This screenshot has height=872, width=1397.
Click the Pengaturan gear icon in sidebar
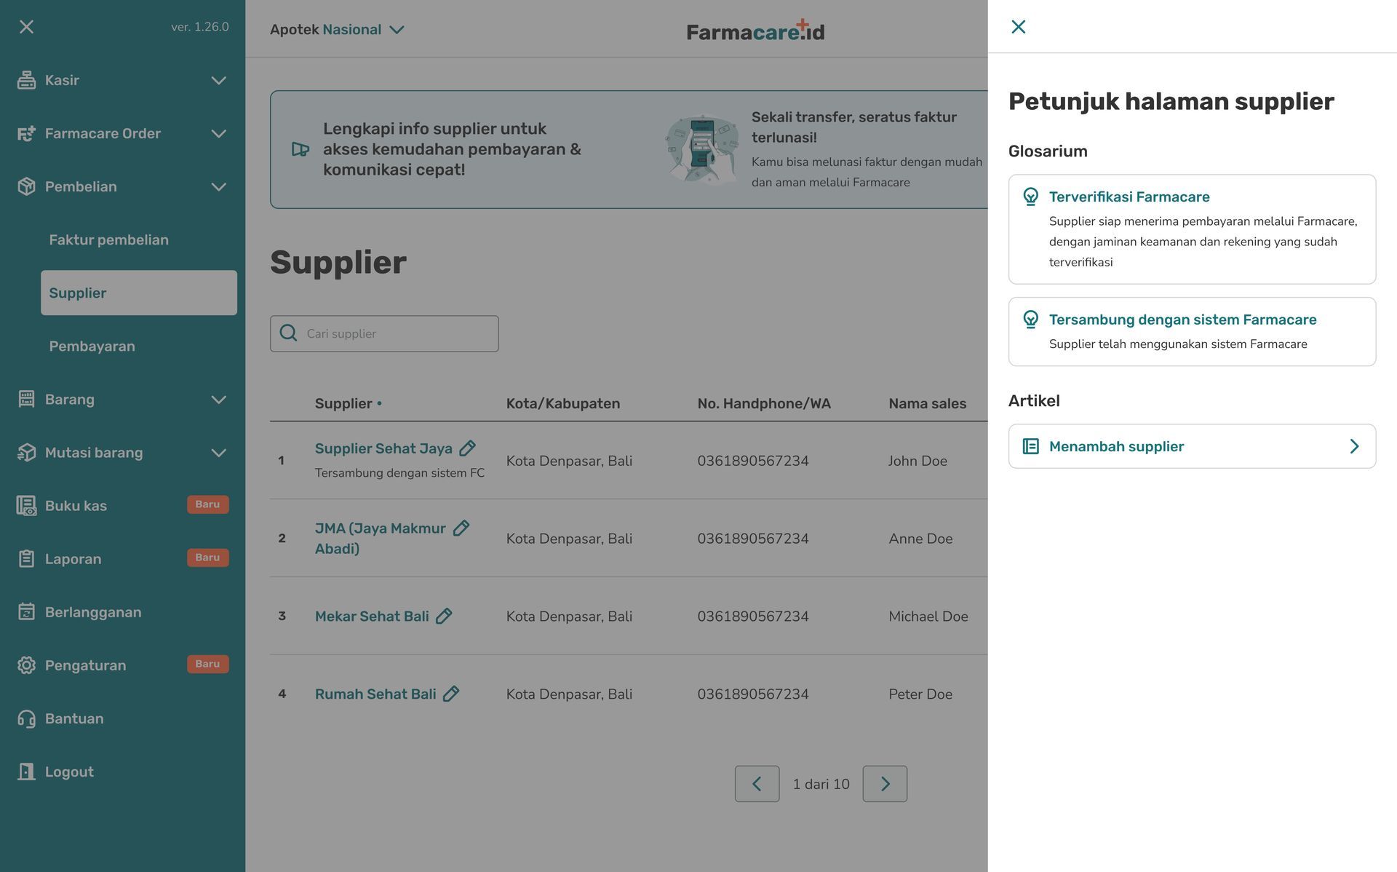point(26,665)
